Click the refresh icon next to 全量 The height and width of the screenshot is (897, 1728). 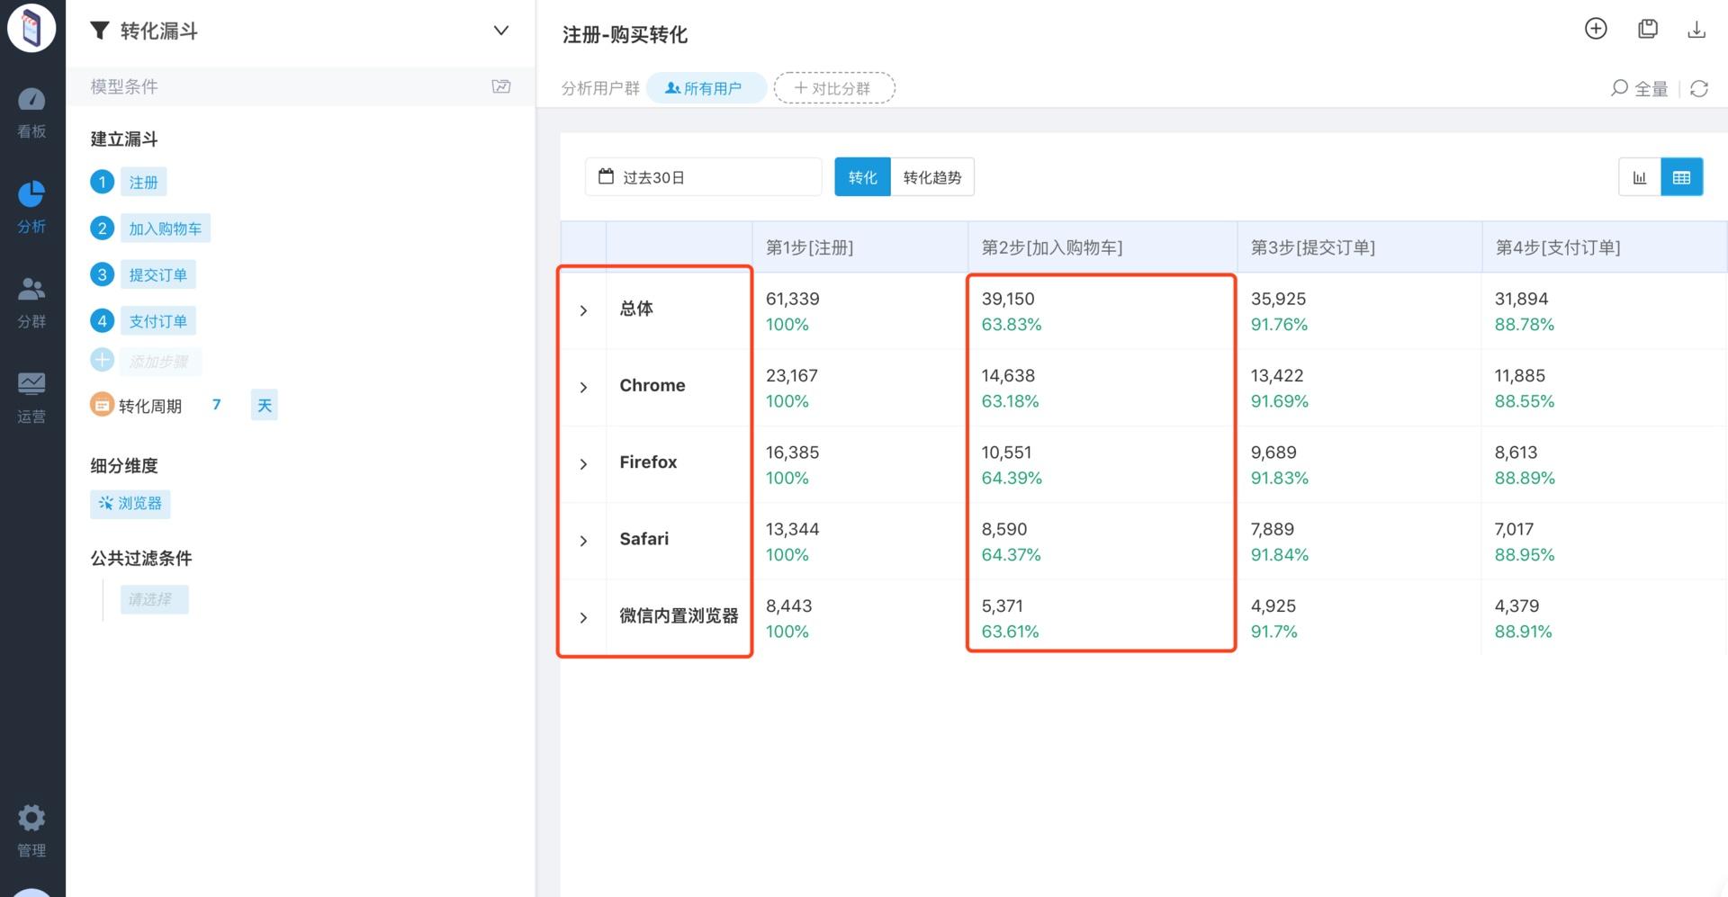(1699, 88)
